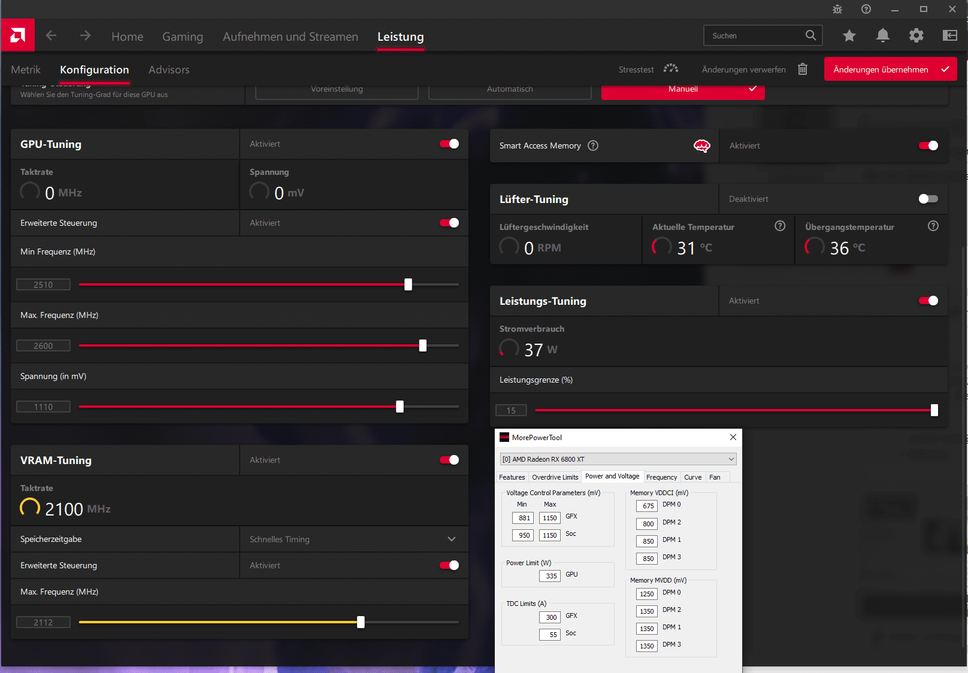968x673 pixels.
Task: Open help question mark in title bar
Action: 866,9
